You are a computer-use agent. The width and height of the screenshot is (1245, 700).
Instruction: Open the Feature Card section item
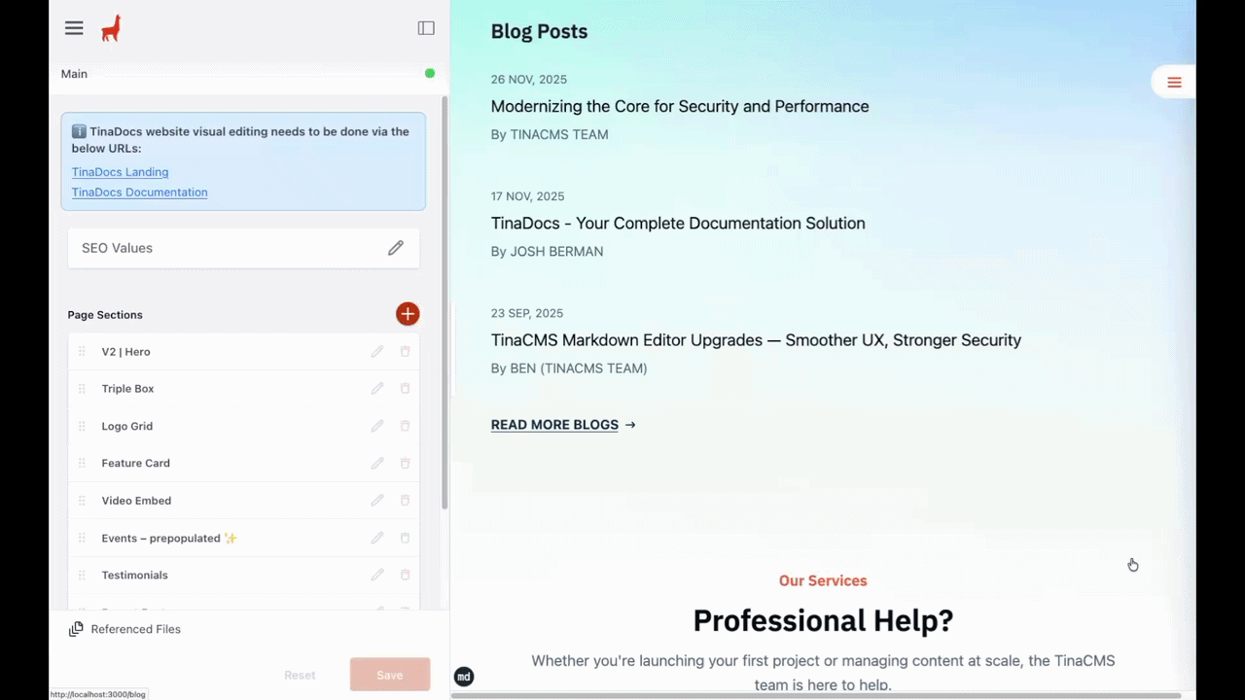[136, 464]
